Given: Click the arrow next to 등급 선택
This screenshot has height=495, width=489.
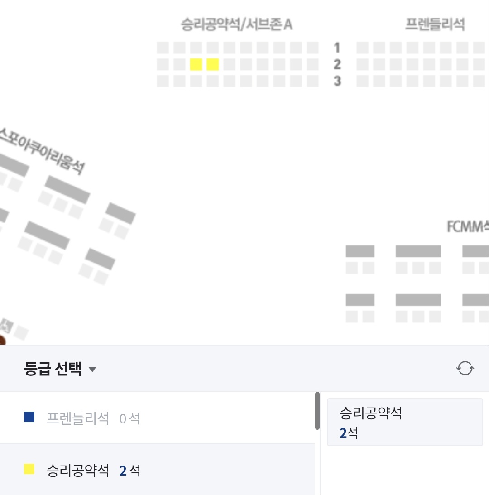Looking at the screenshot, I should tap(92, 370).
